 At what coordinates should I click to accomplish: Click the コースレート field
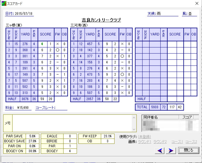coord(51,108)
